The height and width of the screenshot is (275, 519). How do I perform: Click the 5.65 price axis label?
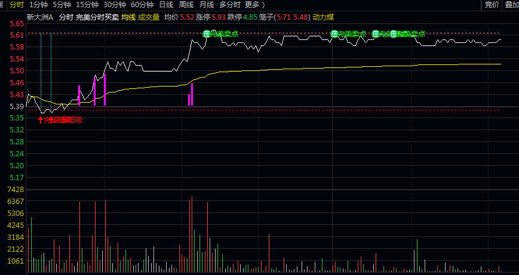pyautogui.click(x=17, y=24)
